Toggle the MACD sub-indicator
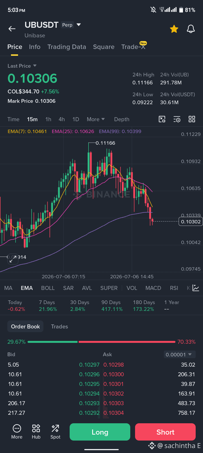Image resolution: width=203 pixels, height=453 pixels. tap(153, 288)
